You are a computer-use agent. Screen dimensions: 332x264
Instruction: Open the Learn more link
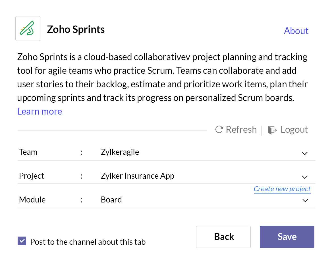[40, 111]
